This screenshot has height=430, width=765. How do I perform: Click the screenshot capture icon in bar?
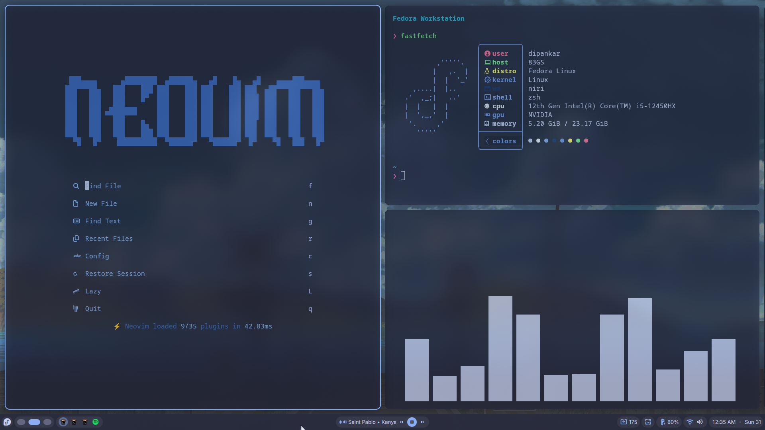click(648, 422)
